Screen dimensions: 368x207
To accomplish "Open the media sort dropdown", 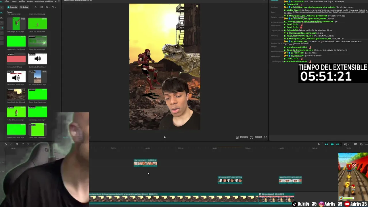I will 47,7.
